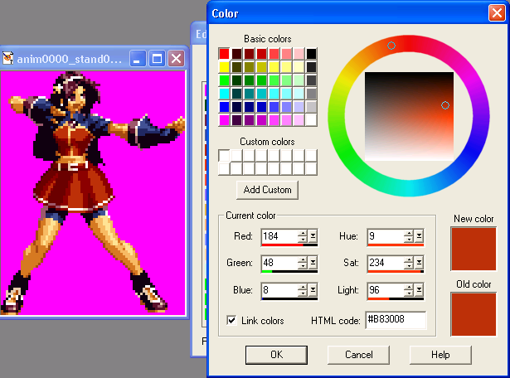Click the Hue value field showing 9

tap(386, 236)
